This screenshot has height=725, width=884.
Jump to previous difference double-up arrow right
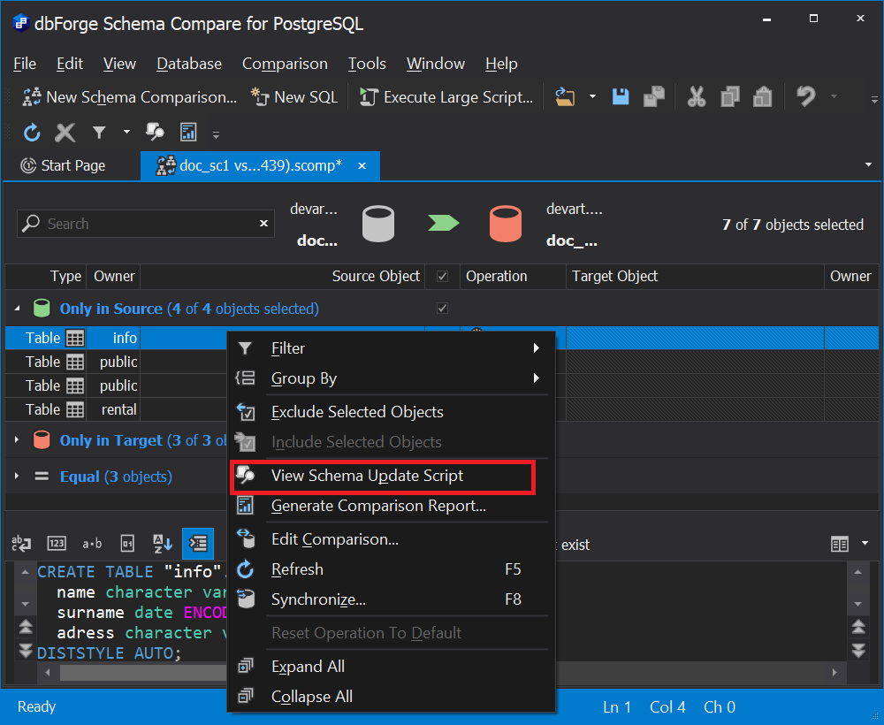pyautogui.click(x=858, y=626)
